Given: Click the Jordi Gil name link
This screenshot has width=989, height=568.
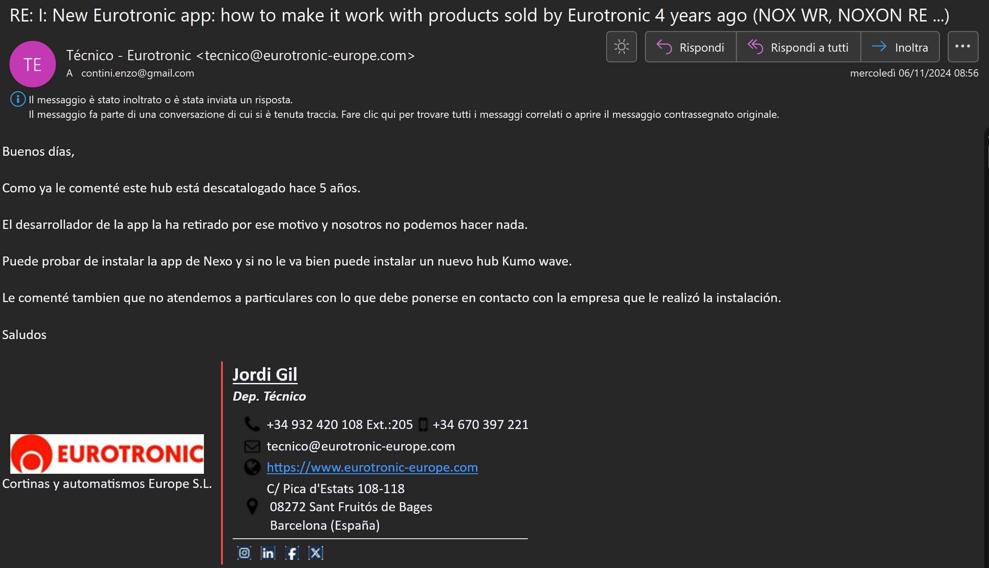Looking at the screenshot, I should coord(265,374).
